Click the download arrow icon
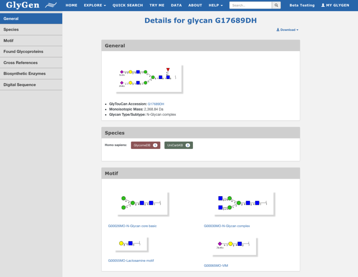358x277 pixels. (x=277, y=30)
